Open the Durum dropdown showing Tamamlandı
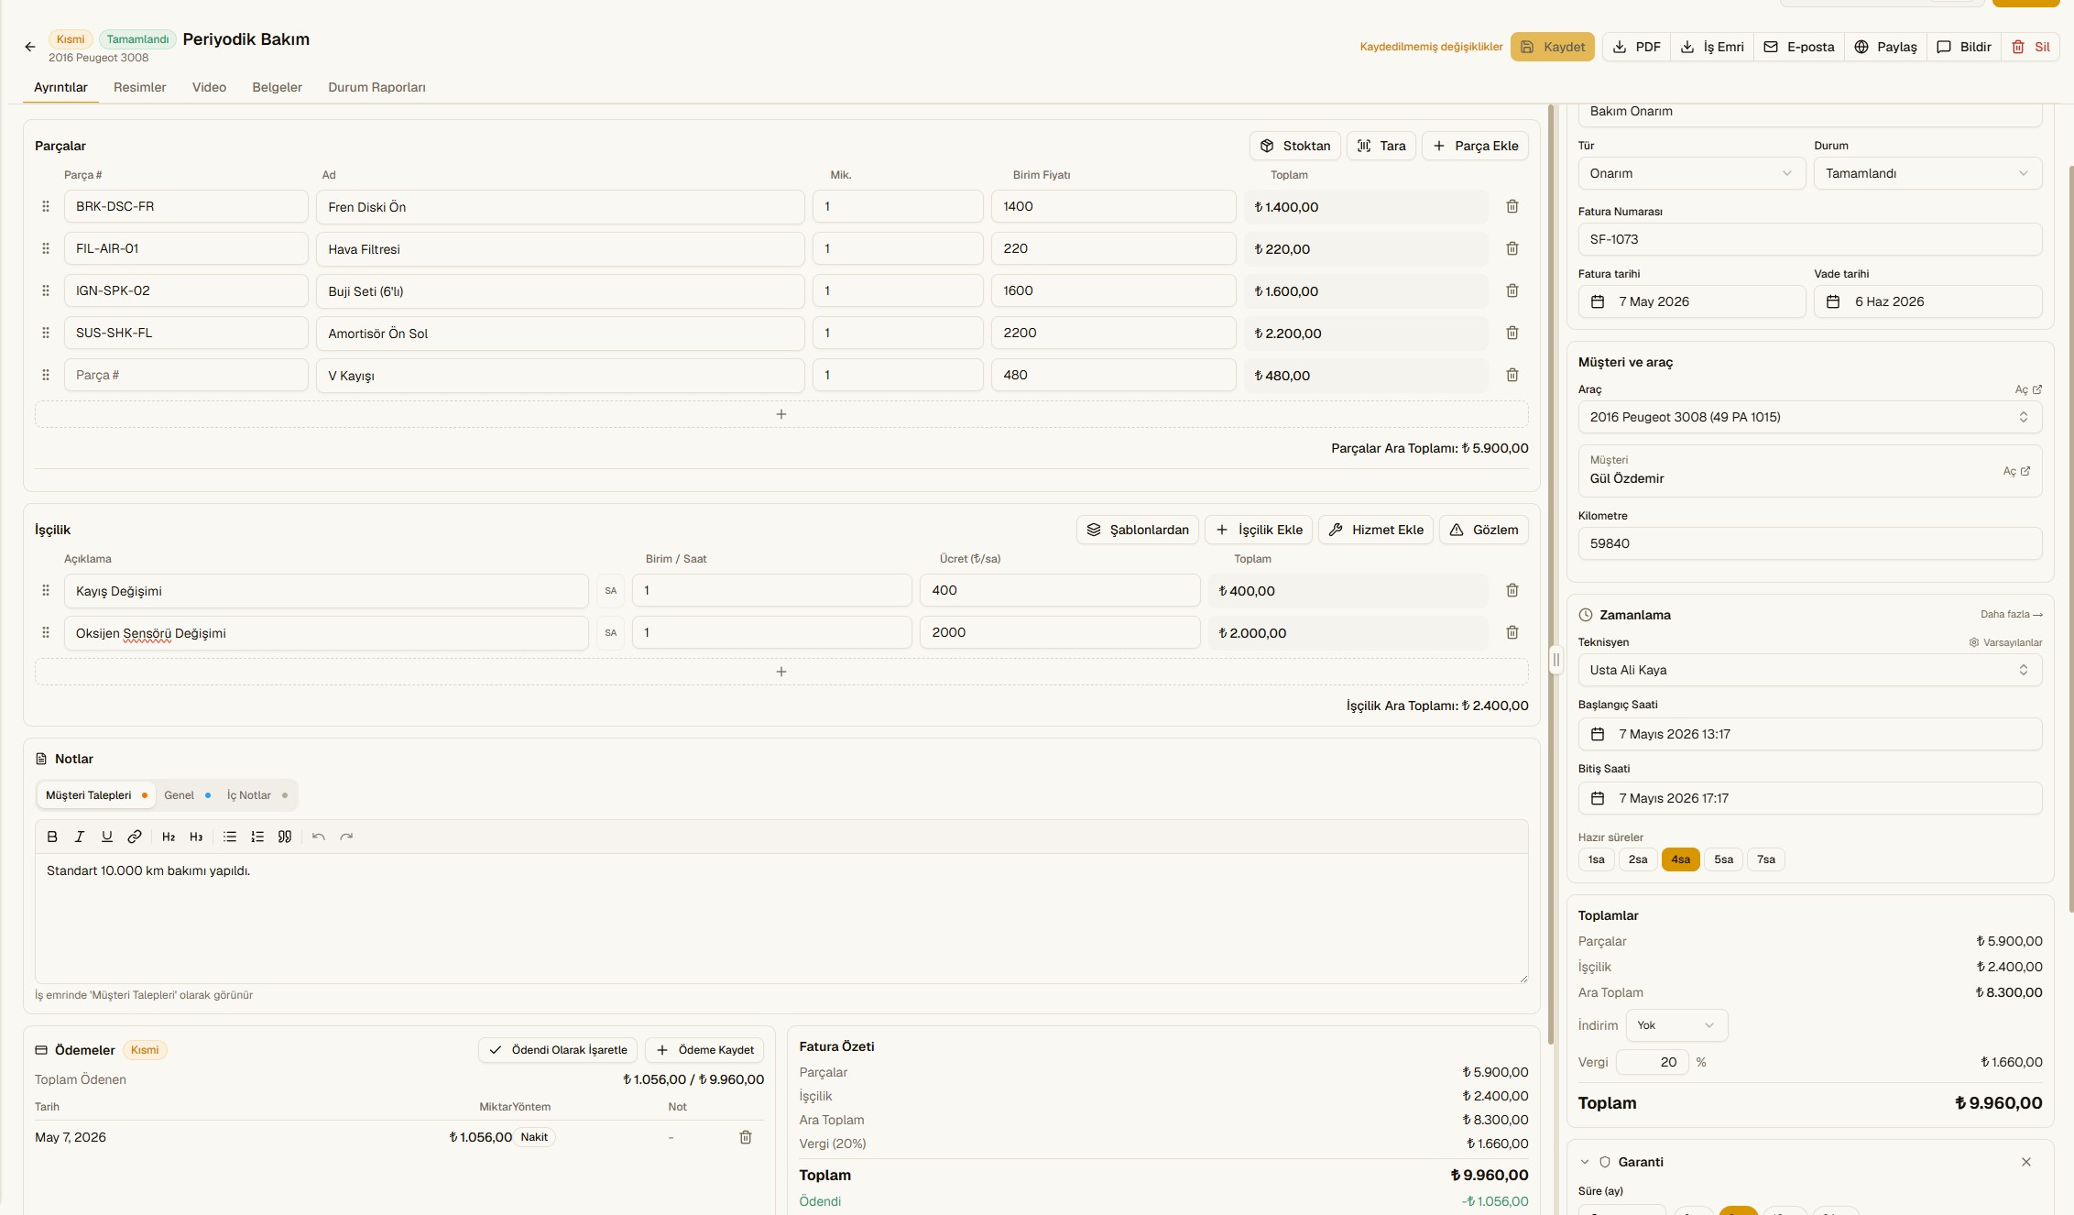The width and height of the screenshot is (2074, 1215). pyautogui.click(x=1927, y=173)
